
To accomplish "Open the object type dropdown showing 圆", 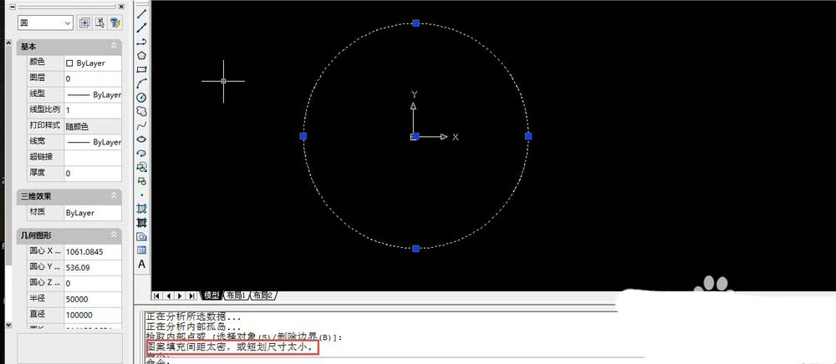I will (x=45, y=23).
